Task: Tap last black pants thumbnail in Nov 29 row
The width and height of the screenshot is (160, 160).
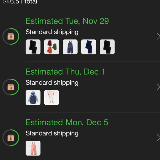Action: point(107,47)
